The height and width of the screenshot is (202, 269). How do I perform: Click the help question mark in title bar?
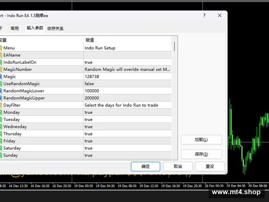coord(204,16)
